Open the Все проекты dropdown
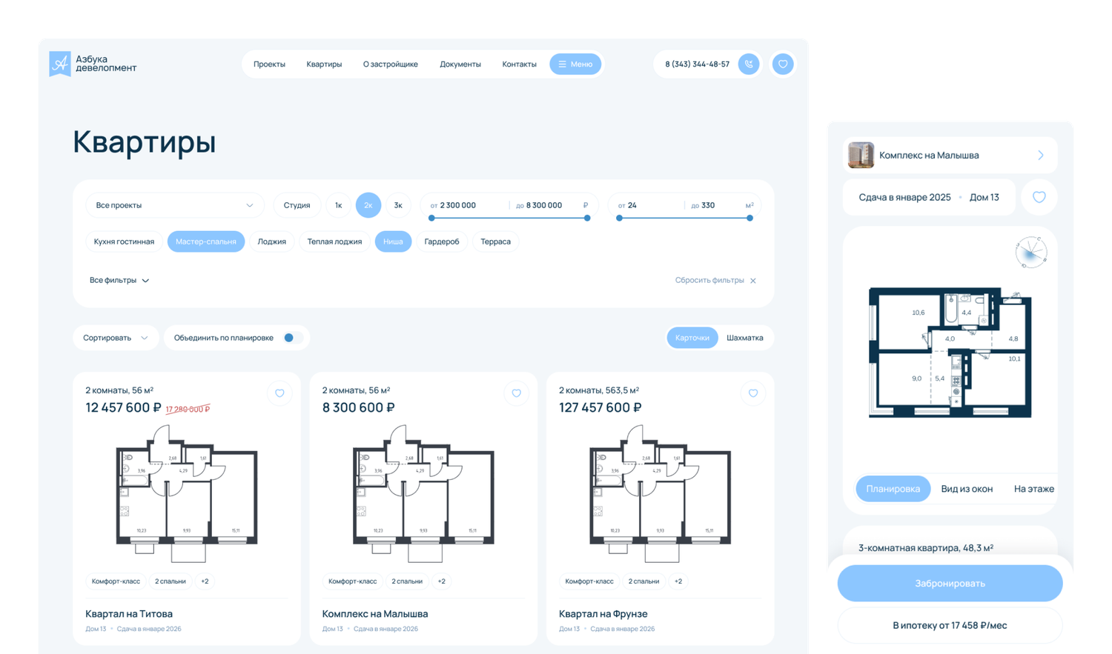1112x654 pixels. click(174, 205)
